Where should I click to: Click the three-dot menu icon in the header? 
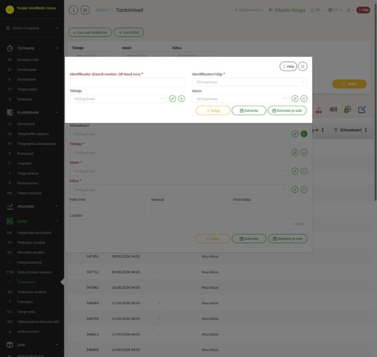(73, 10)
